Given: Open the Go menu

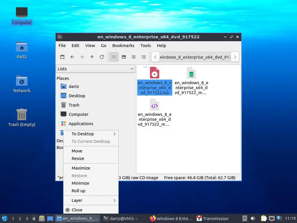Looking at the screenshot, I should 104,46.
